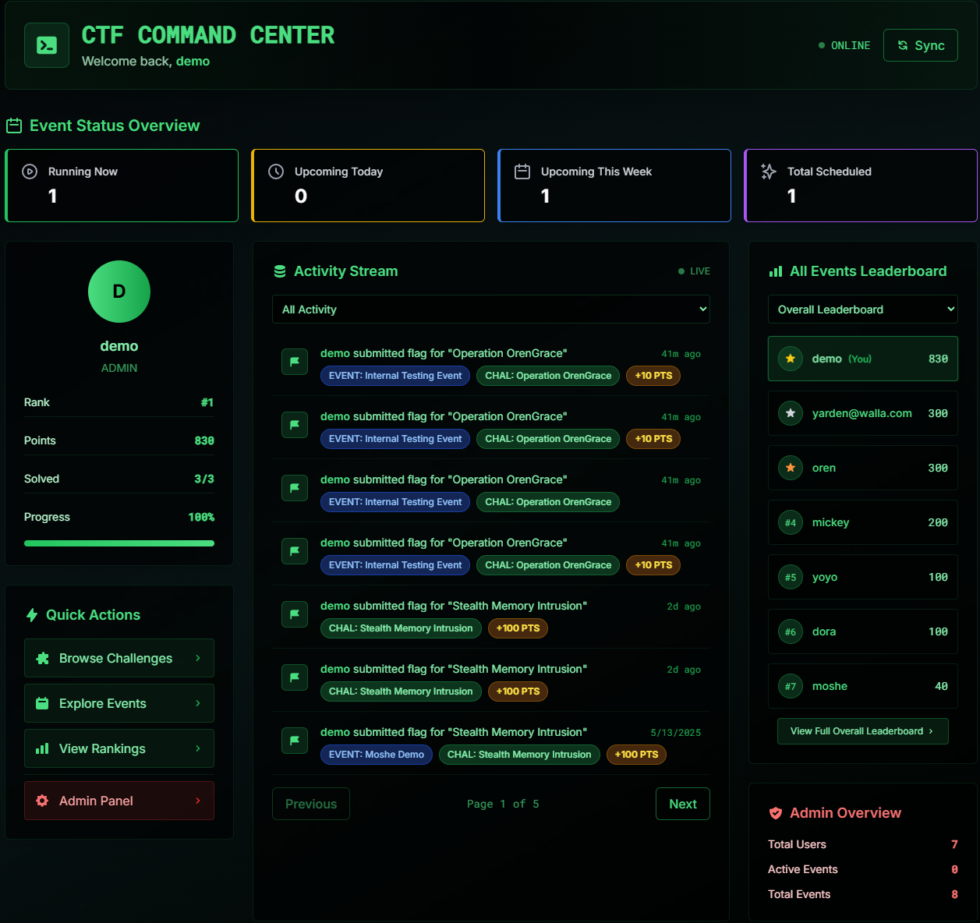The height and width of the screenshot is (923, 980).
Task: Click the sparkle icon on Total Scheduled card
Action: [x=769, y=172]
